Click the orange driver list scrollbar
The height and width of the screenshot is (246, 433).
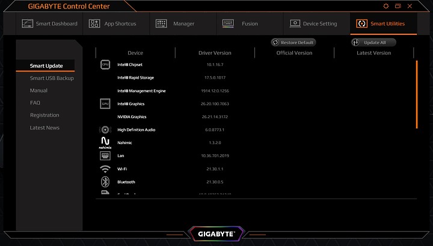click(417, 94)
